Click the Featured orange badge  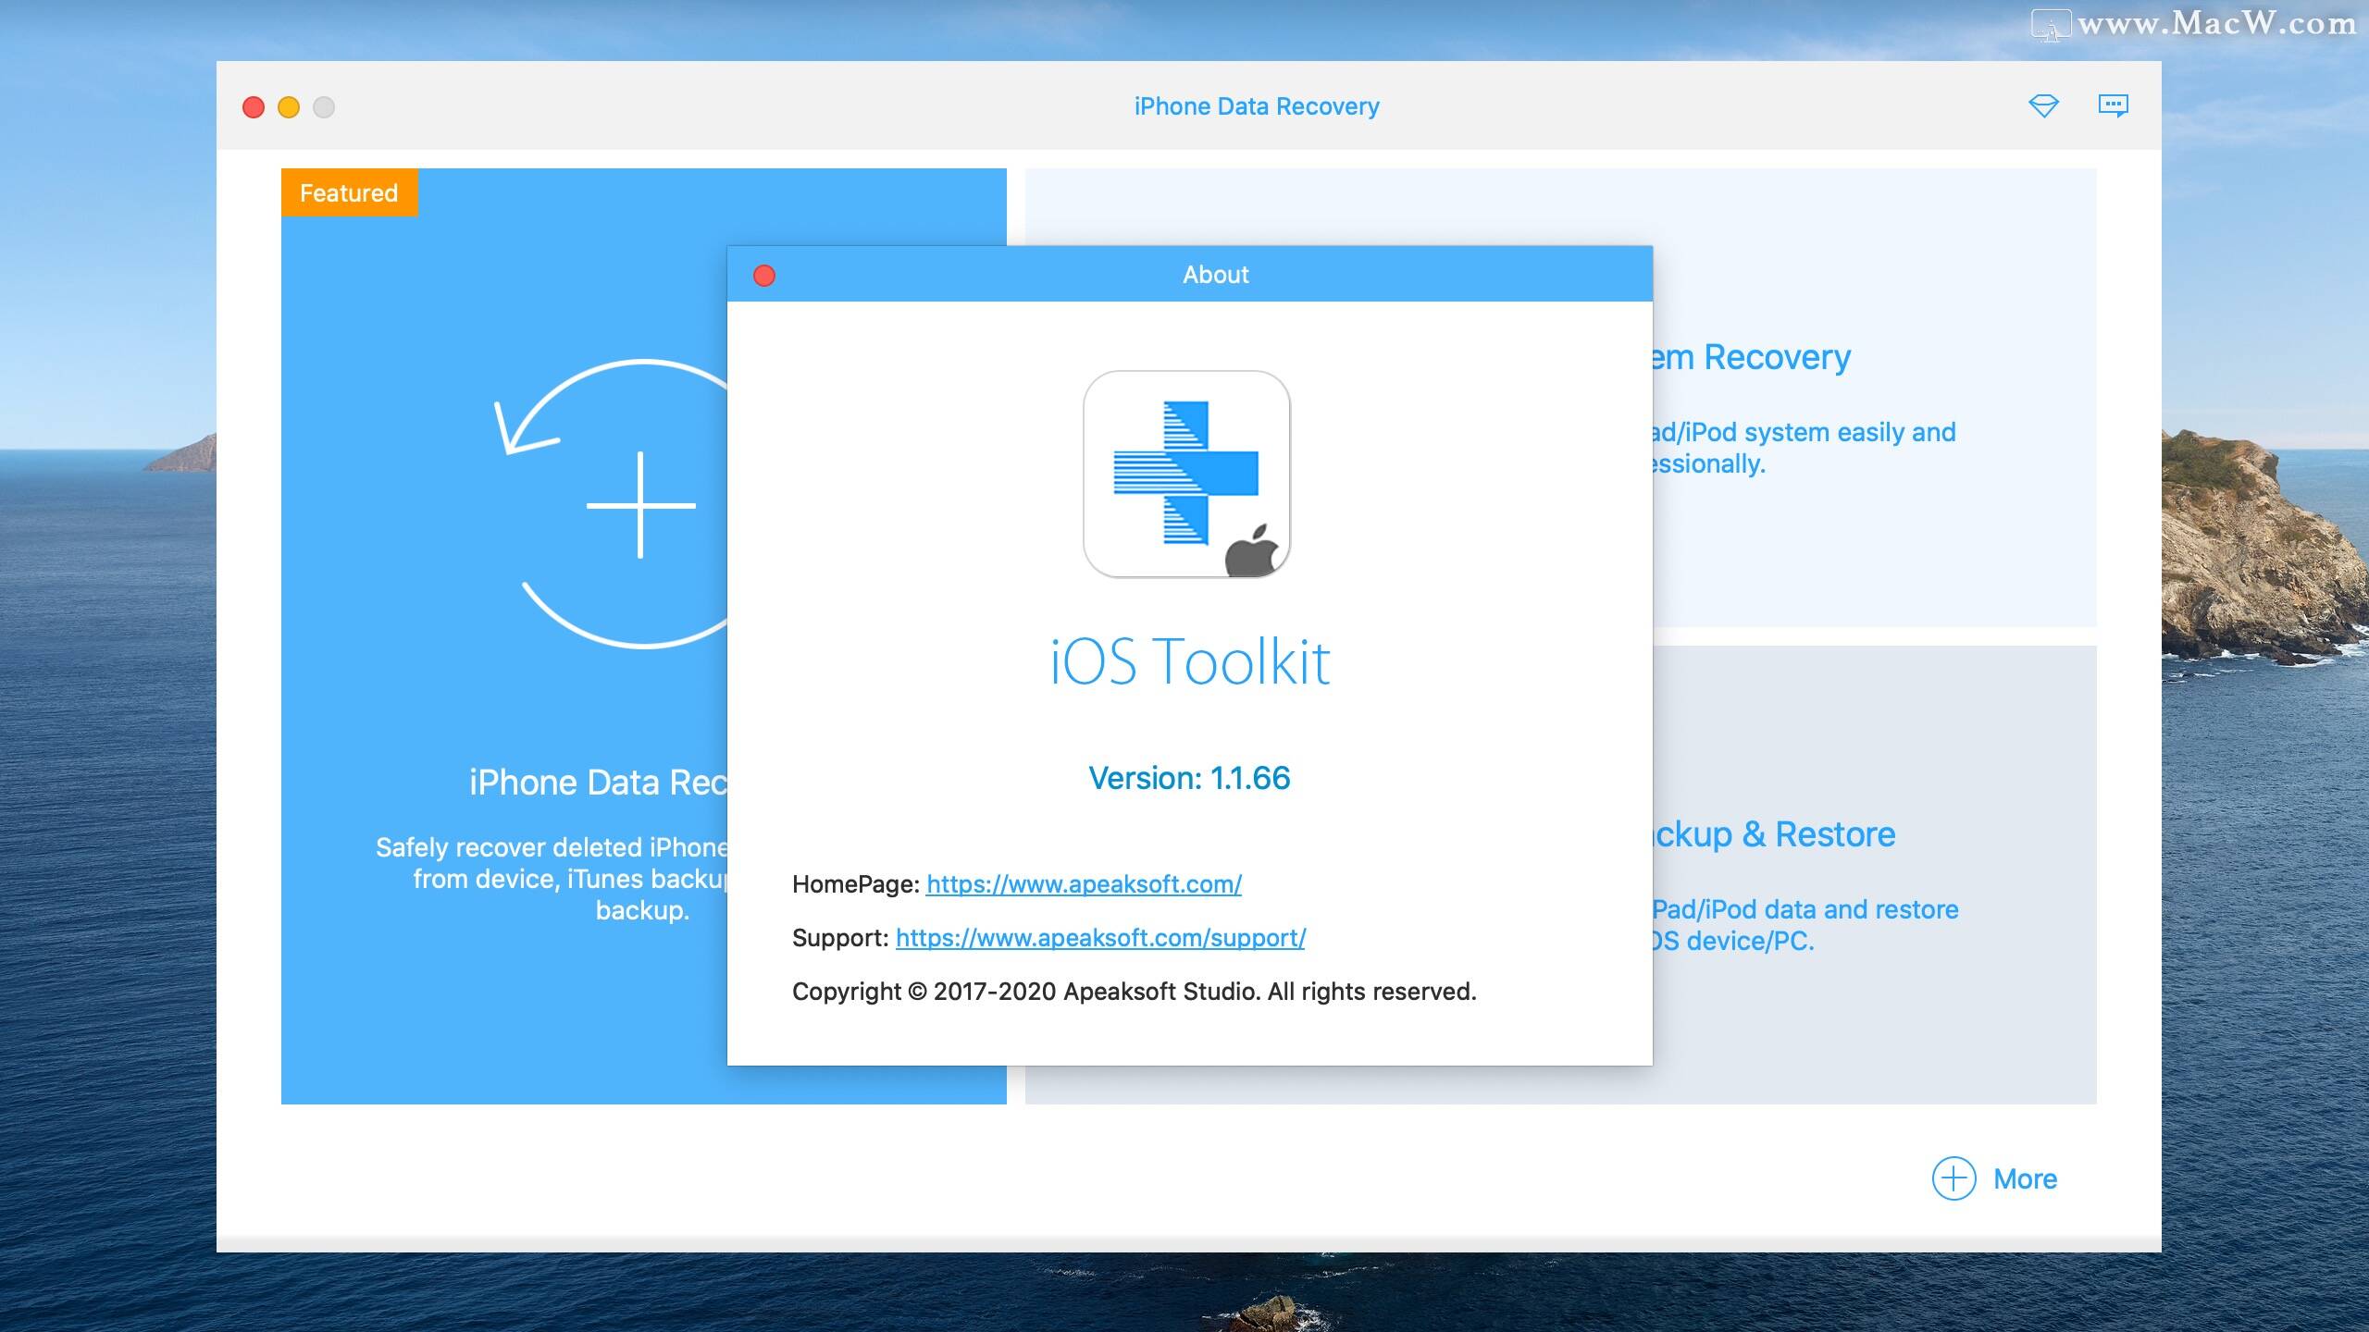click(349, 192)
